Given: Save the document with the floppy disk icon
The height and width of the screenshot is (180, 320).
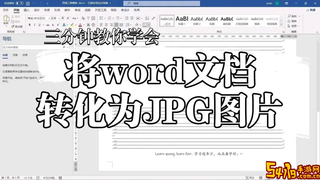Looking at the screenshot, I should pos(28,3).
